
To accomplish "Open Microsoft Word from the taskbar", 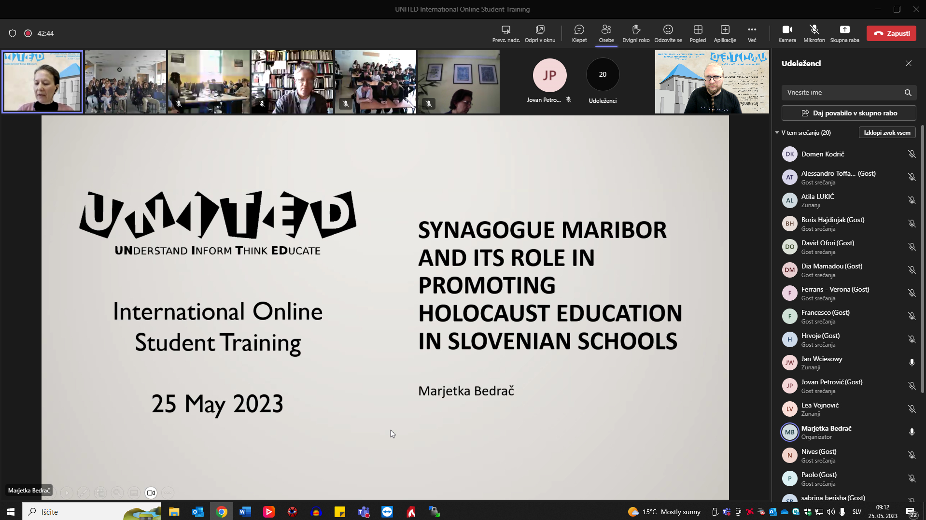I will (x=245, y=511).
